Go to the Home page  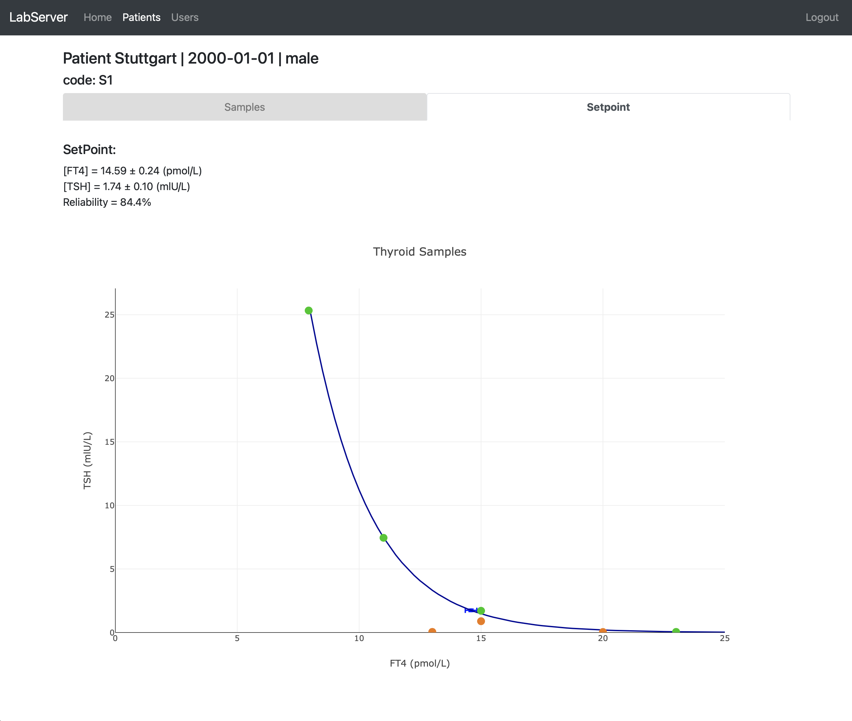tap(97, 17)
